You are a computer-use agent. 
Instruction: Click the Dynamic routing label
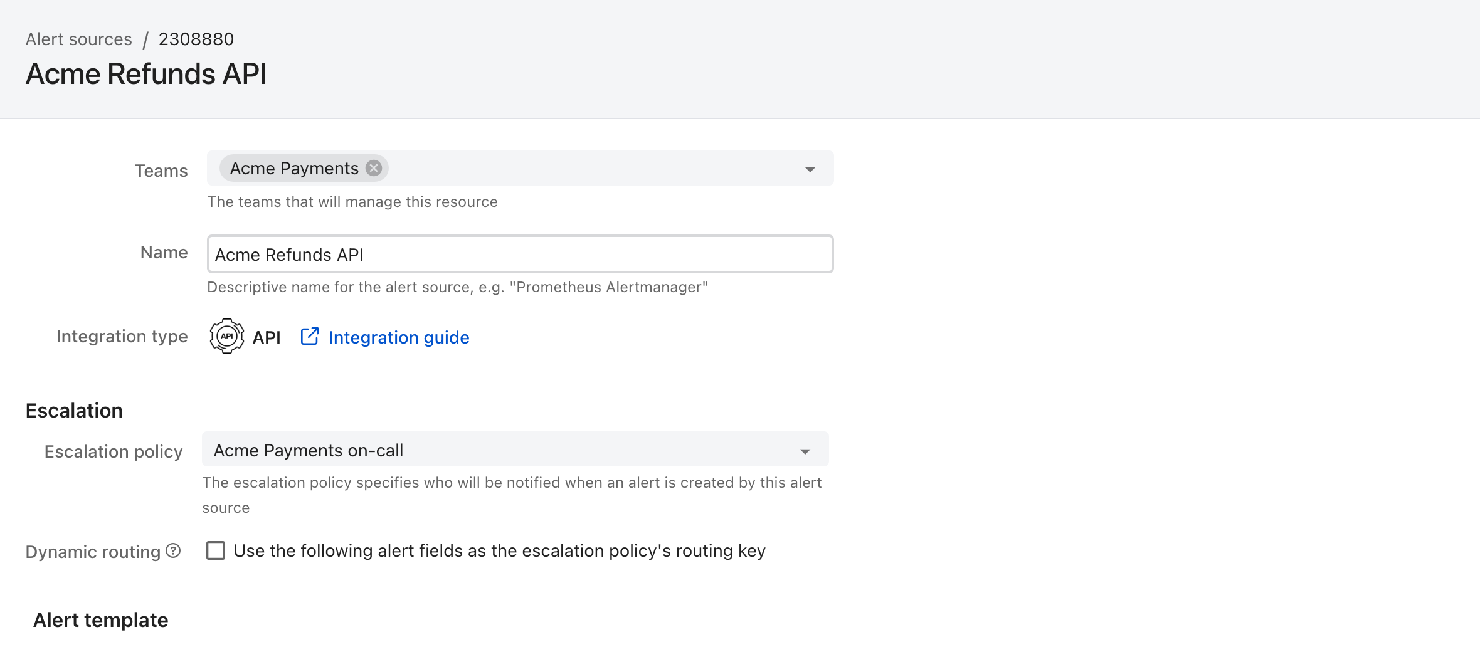click(x=93, y=552)
